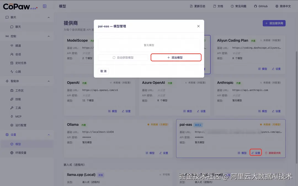The image size is (298, 186).
Task: Click 添加模型 in the dialog
Action: tap(176, 58)
